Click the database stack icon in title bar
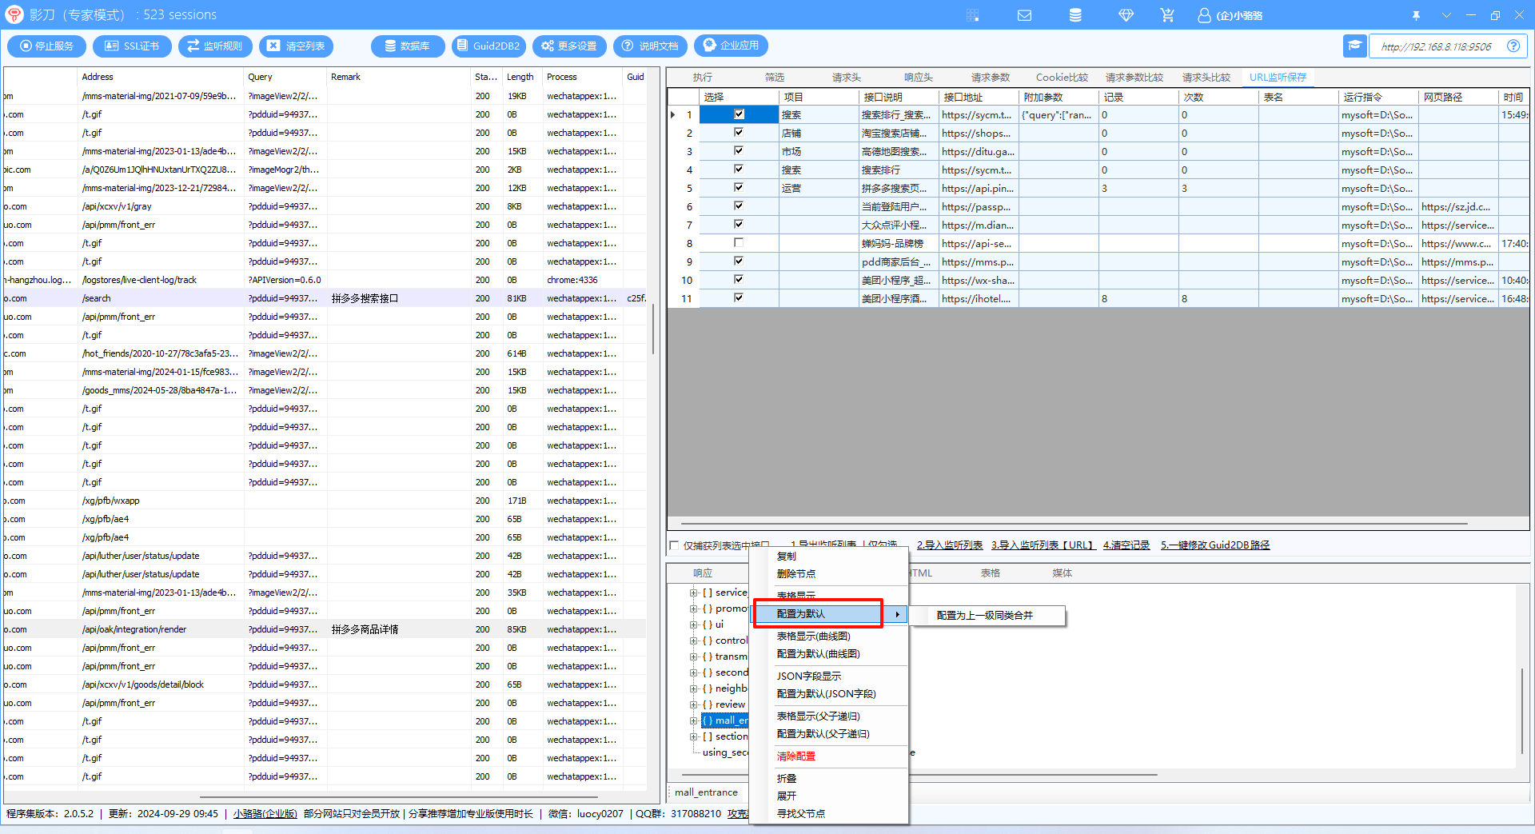Image resolution: width=1535 pixels, height=834 pixels. (1075, 15)
